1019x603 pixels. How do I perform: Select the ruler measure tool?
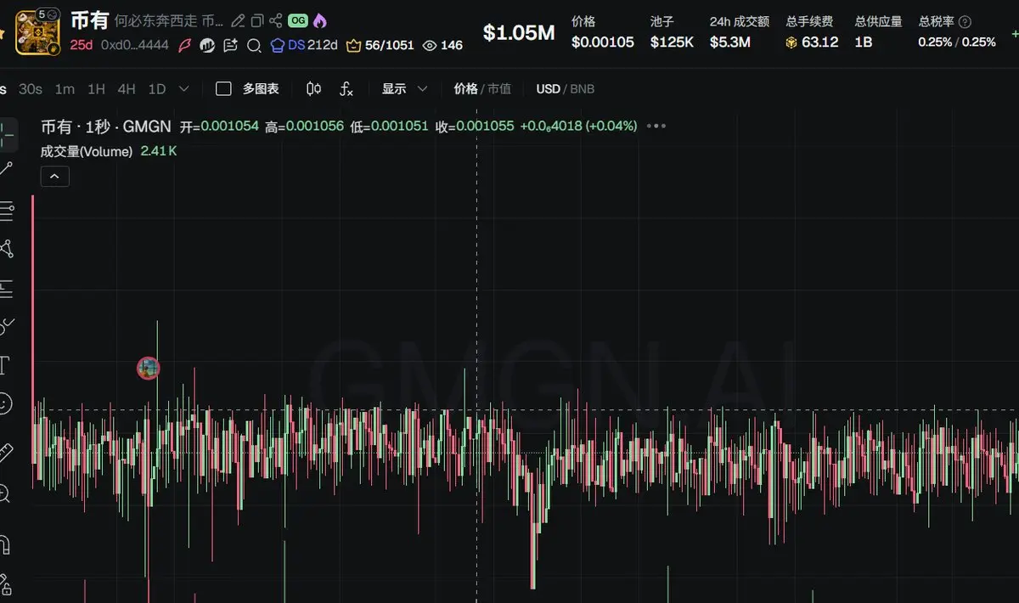coord(7,453)
